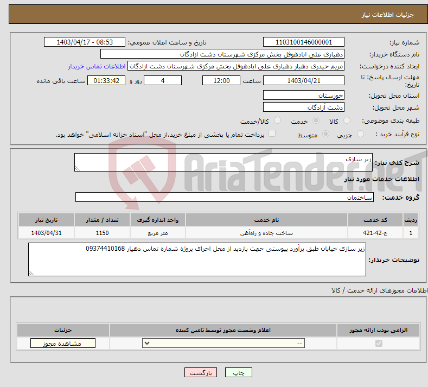Screen dimensions: 428x387
Task: Select the کالا/خدمت radio button
Action: click(x=277, y=120)
